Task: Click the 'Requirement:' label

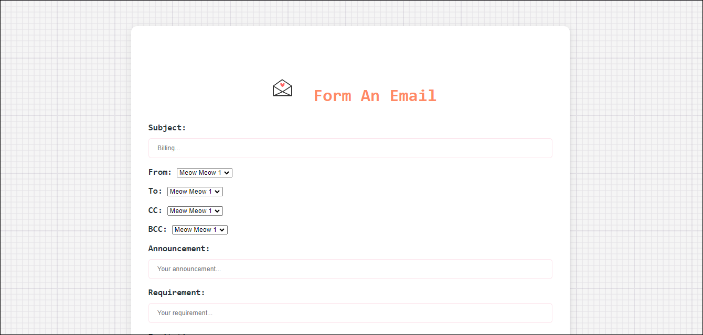Action: pyautogui.click(x=176, y=292)
